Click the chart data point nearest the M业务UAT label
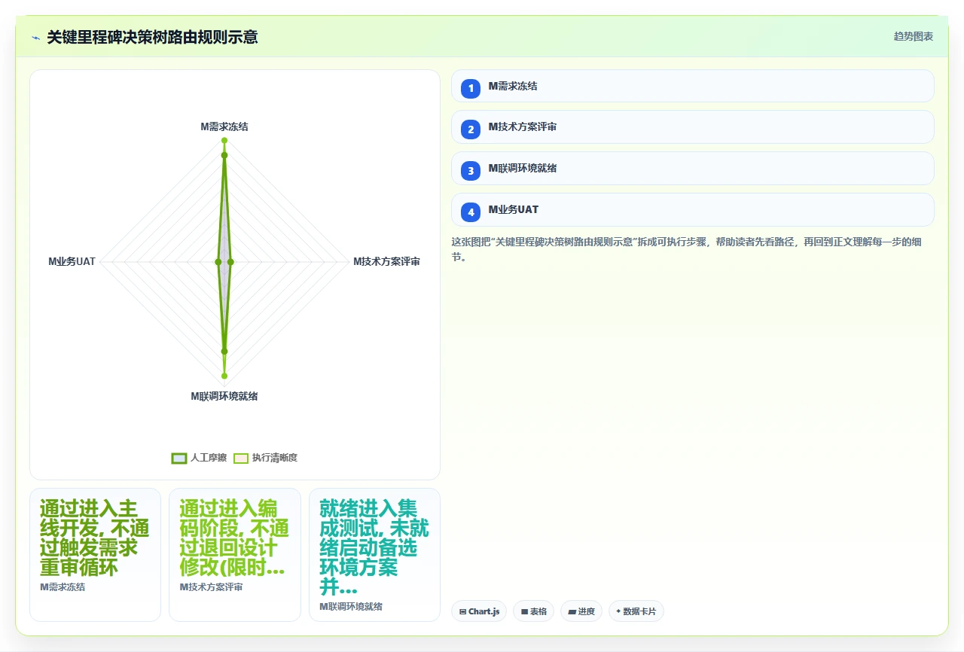This screenshot has width=964, height=652. 218,262
